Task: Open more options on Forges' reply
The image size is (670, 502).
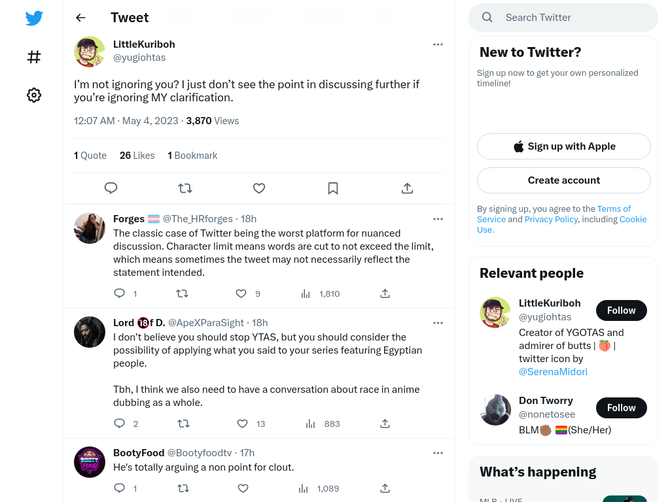Action: (x=438, y=219)
